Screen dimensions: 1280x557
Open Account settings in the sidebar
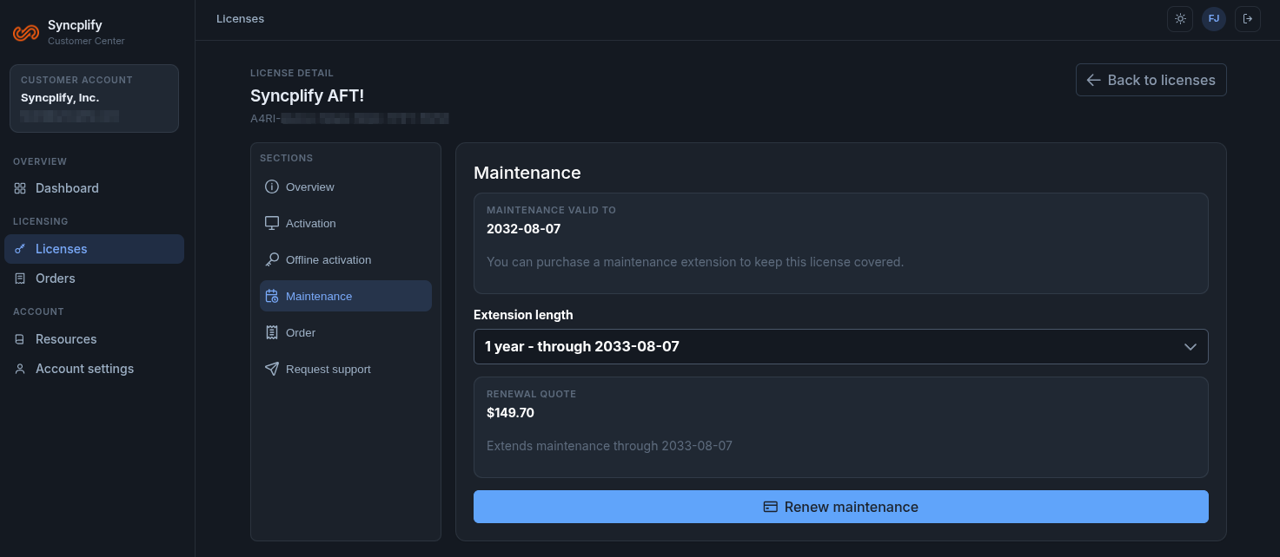point(94,369)
